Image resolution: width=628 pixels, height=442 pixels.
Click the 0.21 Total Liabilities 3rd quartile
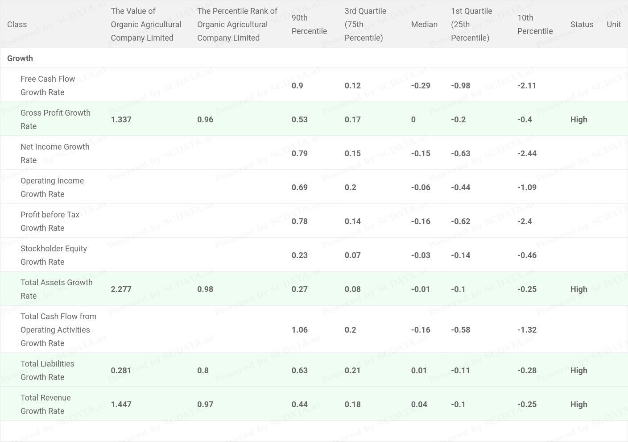pos(352,371)
